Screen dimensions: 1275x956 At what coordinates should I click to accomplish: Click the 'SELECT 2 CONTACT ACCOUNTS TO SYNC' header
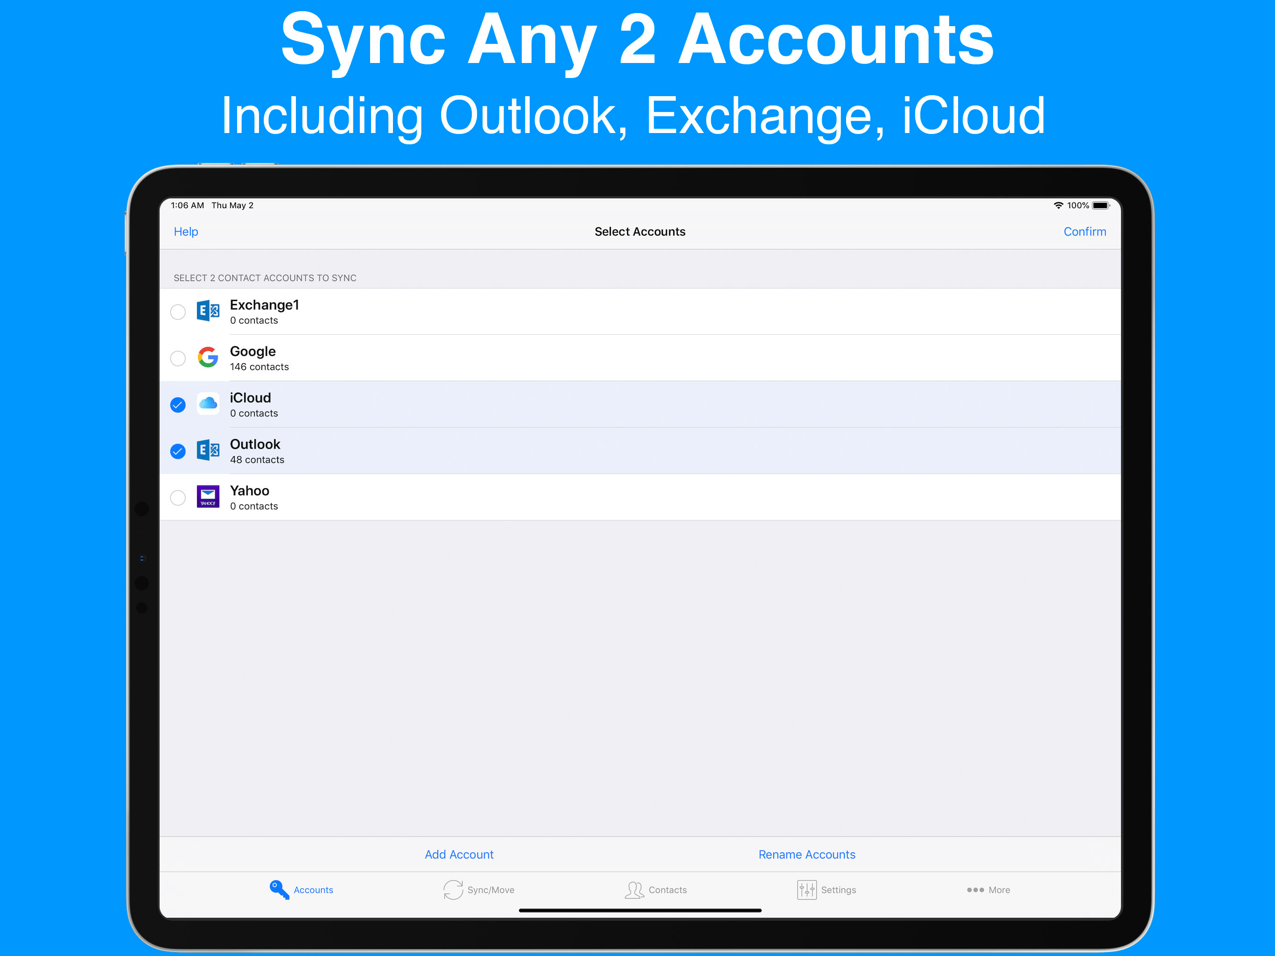tap(265, 278)
